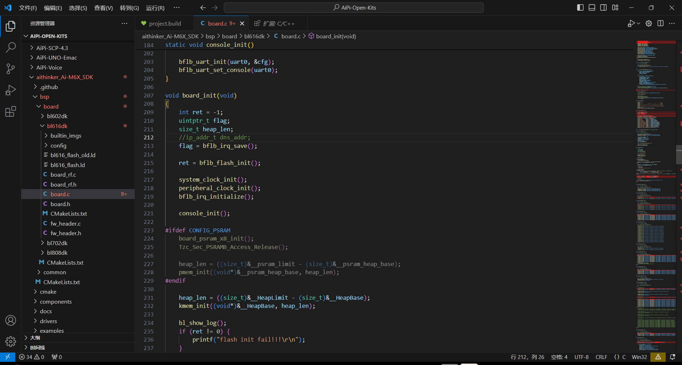The height and width of the screenshot is (365, 682).
Task: Open the 编辑(E) menu
Action: [x=53, y=8]
